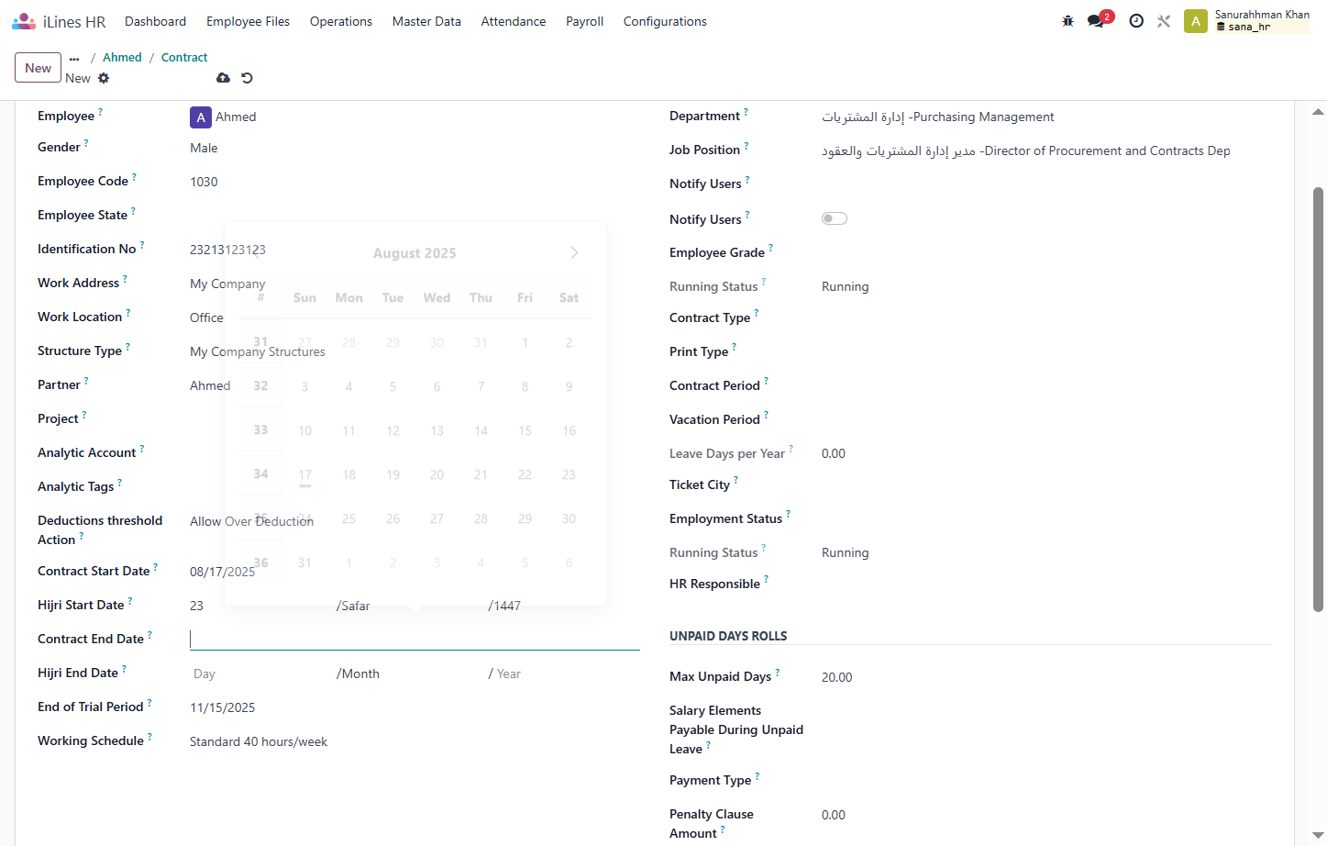Go to the Contract breadcrumb link
This screenshot has height=846, width=1327.
(184, 57)
